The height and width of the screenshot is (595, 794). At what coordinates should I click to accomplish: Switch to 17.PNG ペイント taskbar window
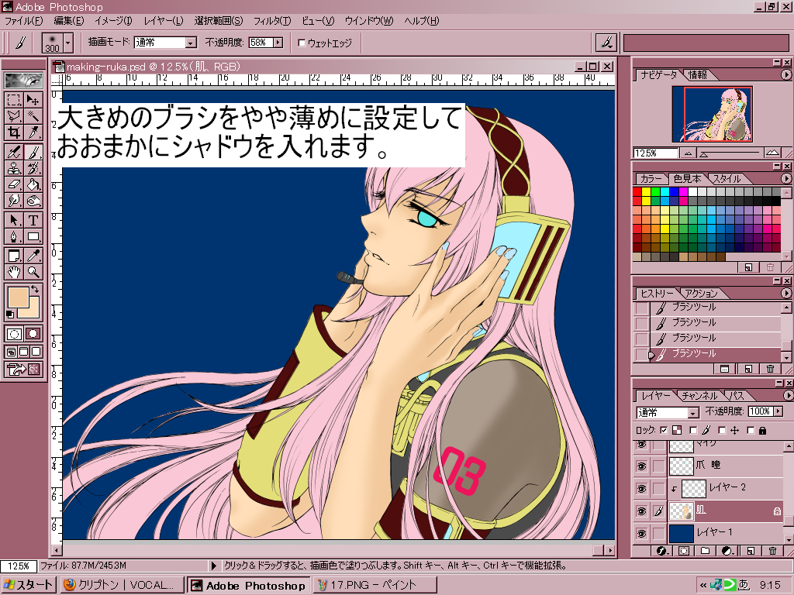coord(375,585)
